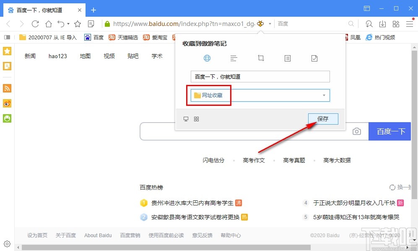This screenshot has height=251, width=418.
Task: Open the 高考作文 link
Action: (254, 160)
